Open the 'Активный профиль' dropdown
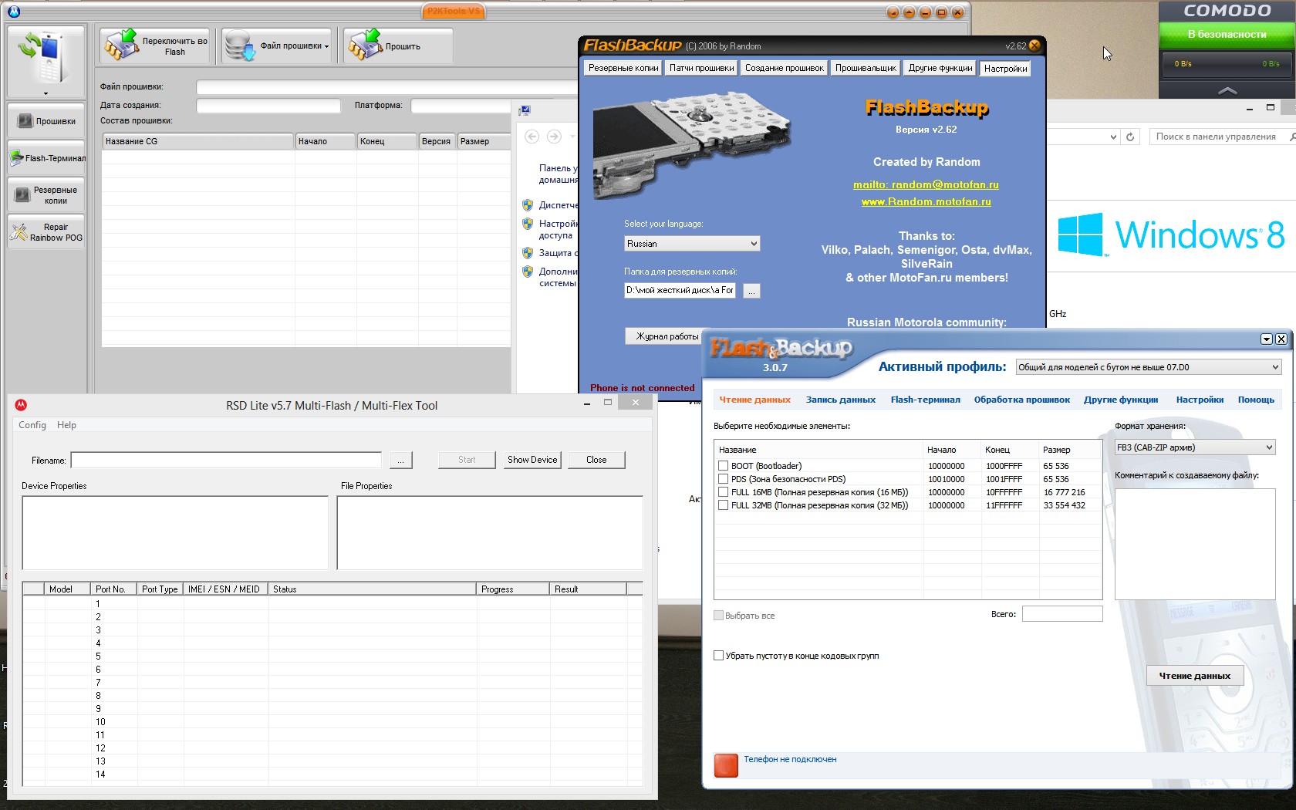Viewport: 1296px width, 810px height. [x=1149, y=367]
